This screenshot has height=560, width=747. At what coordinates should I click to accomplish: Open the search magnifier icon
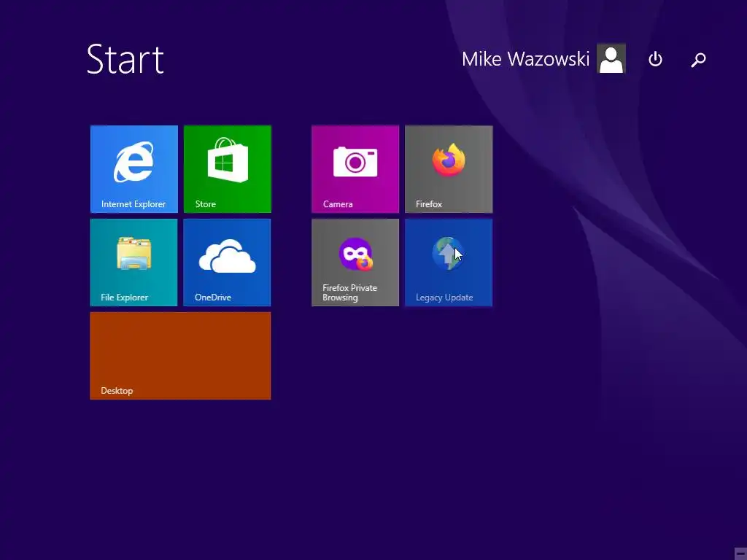(698, 60)
